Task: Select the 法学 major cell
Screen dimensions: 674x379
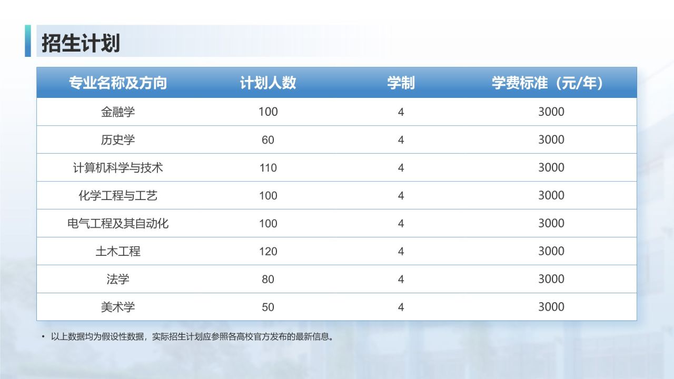Action: 118,280
